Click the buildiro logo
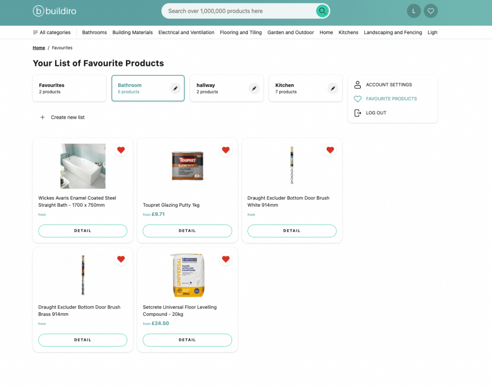 click(x=55, y=11)
